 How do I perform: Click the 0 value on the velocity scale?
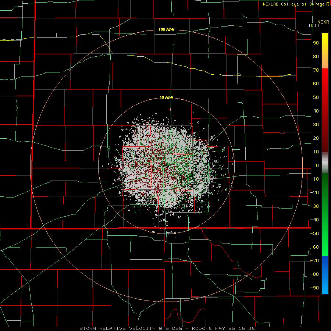[x=317, y=165]
